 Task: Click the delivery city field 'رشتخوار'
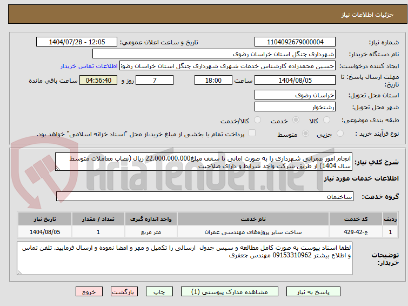click(295, 107)
